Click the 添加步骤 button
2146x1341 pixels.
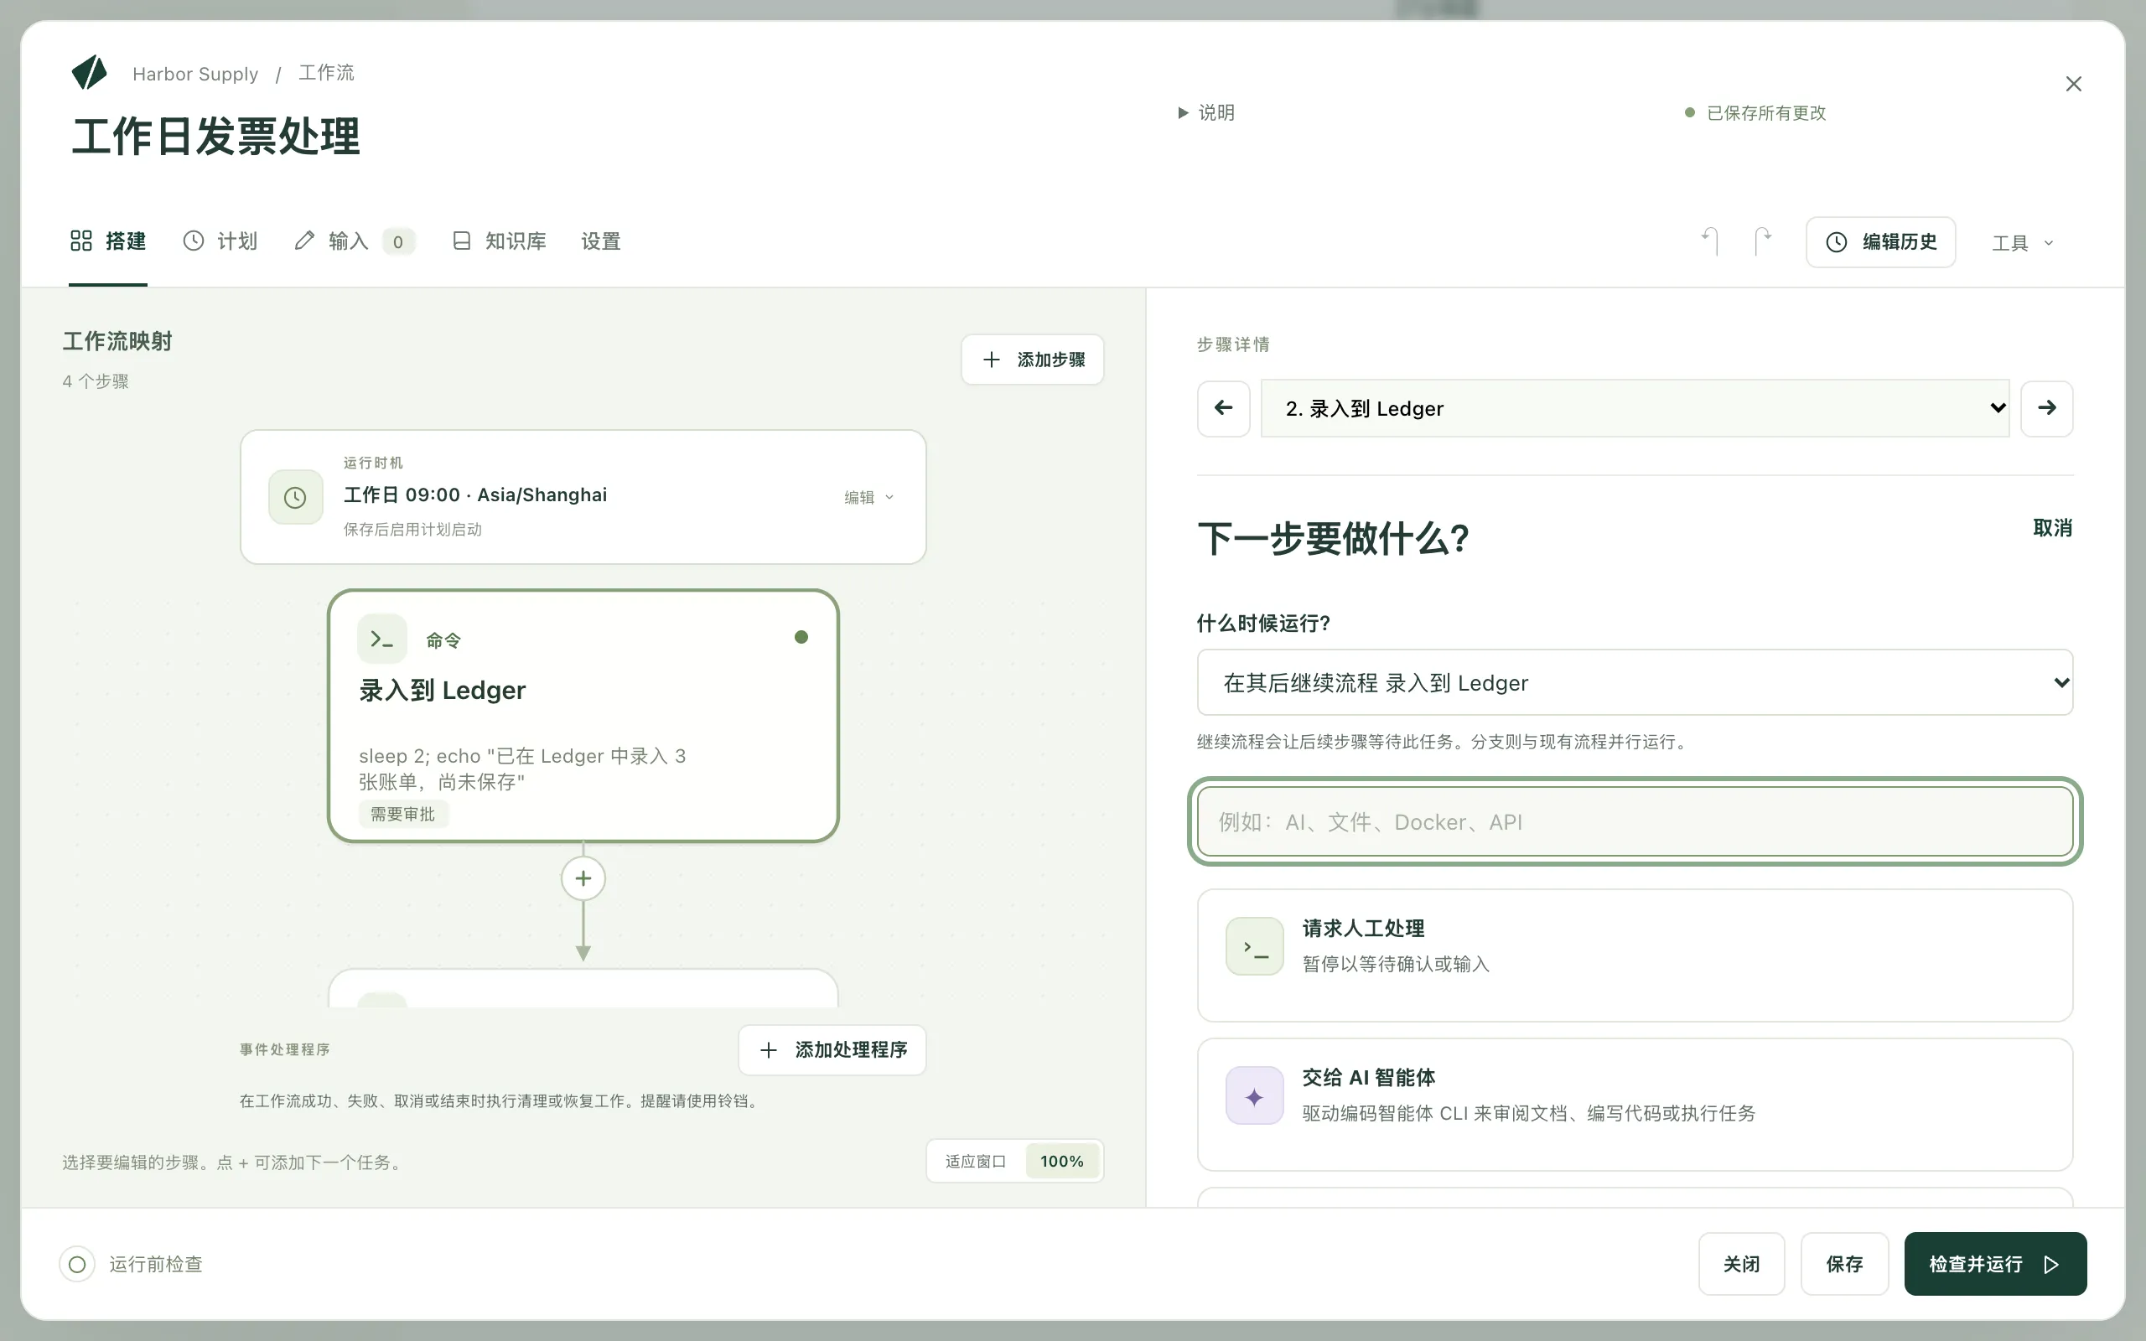pyautogui.click(x=1032, y=360)
